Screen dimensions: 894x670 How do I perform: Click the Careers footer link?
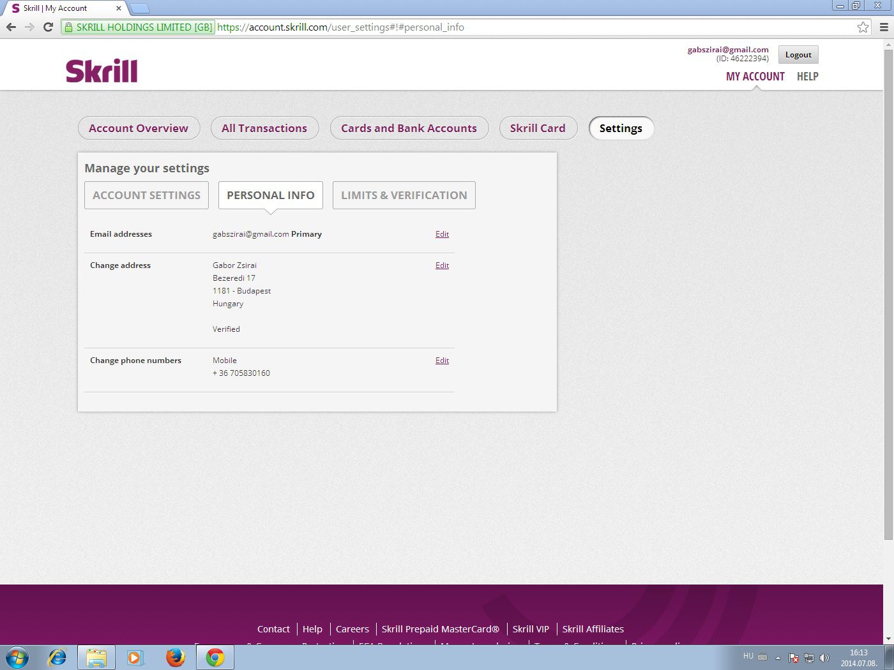pyautogui.click(x=352, y=629)
